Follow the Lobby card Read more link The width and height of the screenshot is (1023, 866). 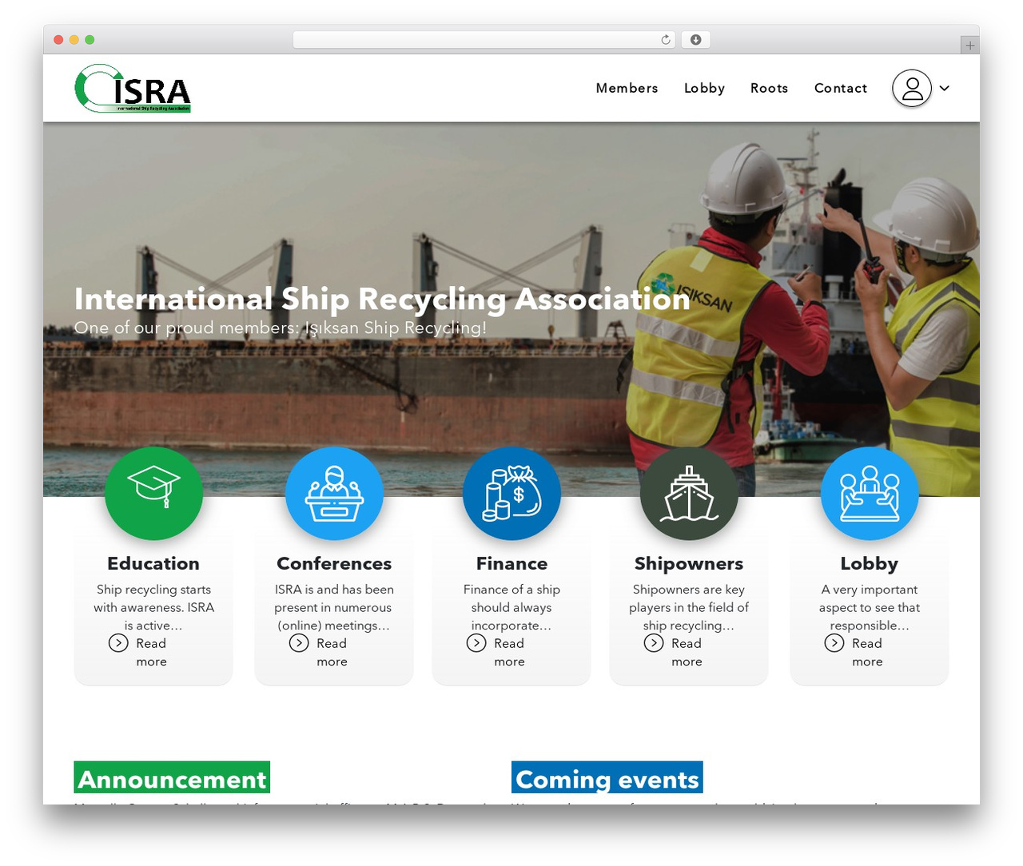[867, 653]
